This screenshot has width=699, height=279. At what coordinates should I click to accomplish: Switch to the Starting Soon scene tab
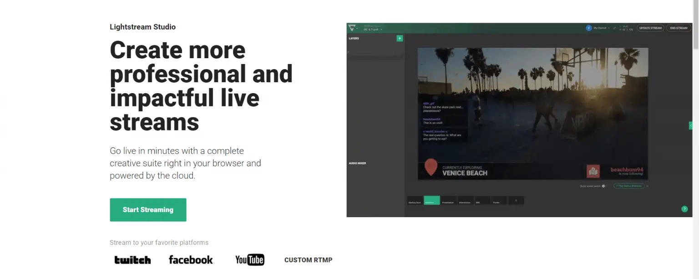[x=414, y=200]
